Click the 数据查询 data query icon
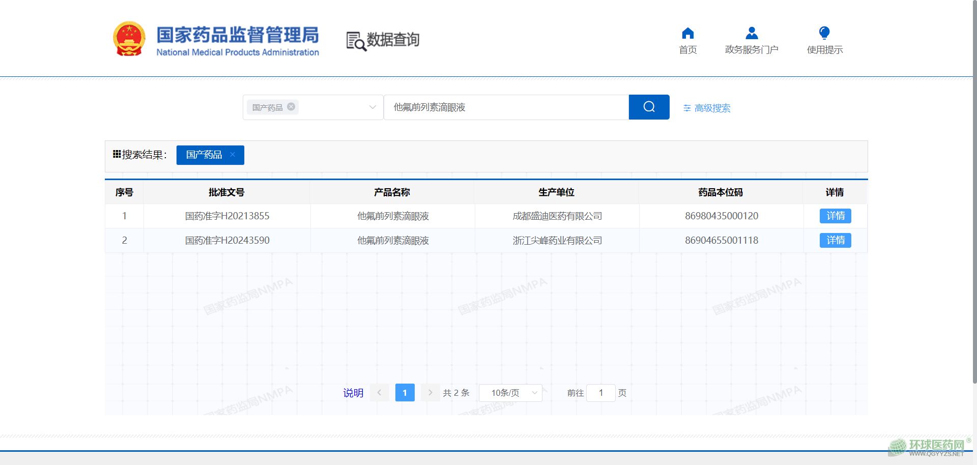 coord(356,41)
